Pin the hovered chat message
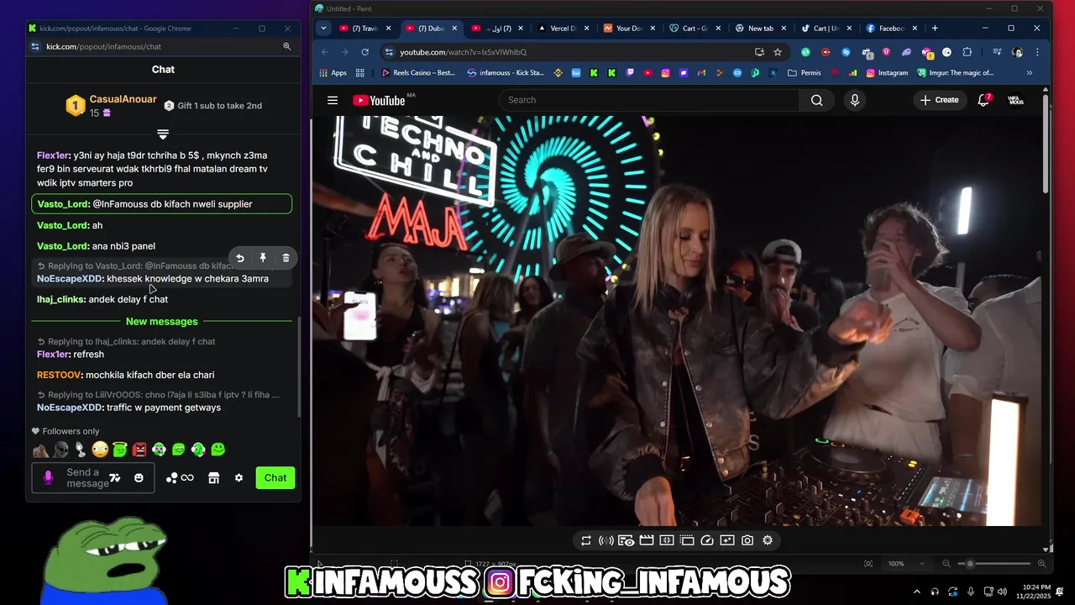This screenshot has height=605, width=1075. [x=263, y=258]
